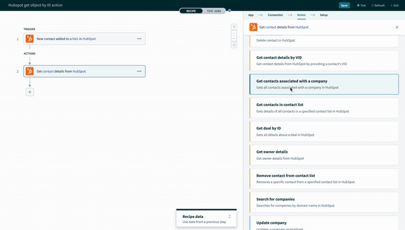Choose the Get contact details by VID action
The height and width of the screenshot is (230, 405).
click(324, 61)
